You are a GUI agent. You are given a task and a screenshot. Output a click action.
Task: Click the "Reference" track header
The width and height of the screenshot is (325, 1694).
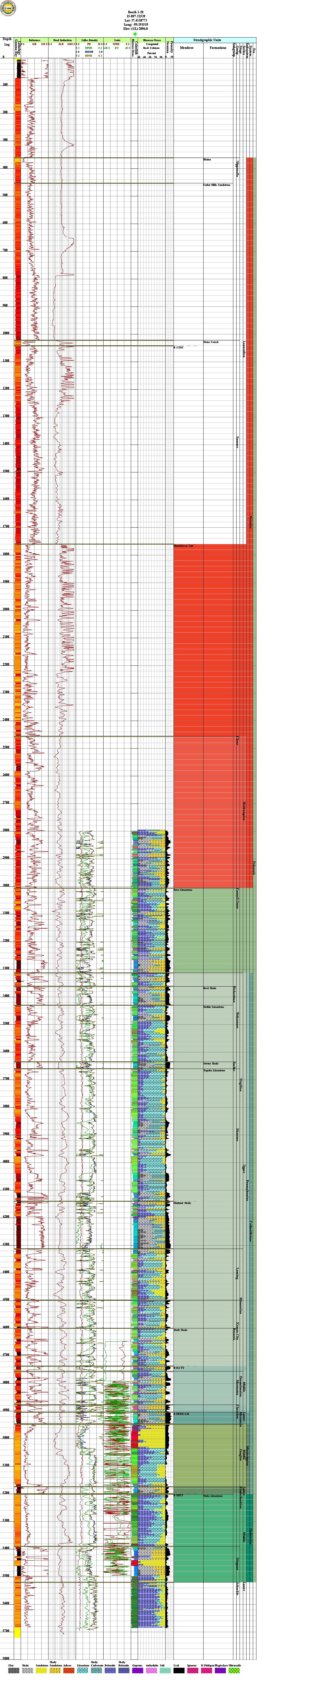click(35, 40)
